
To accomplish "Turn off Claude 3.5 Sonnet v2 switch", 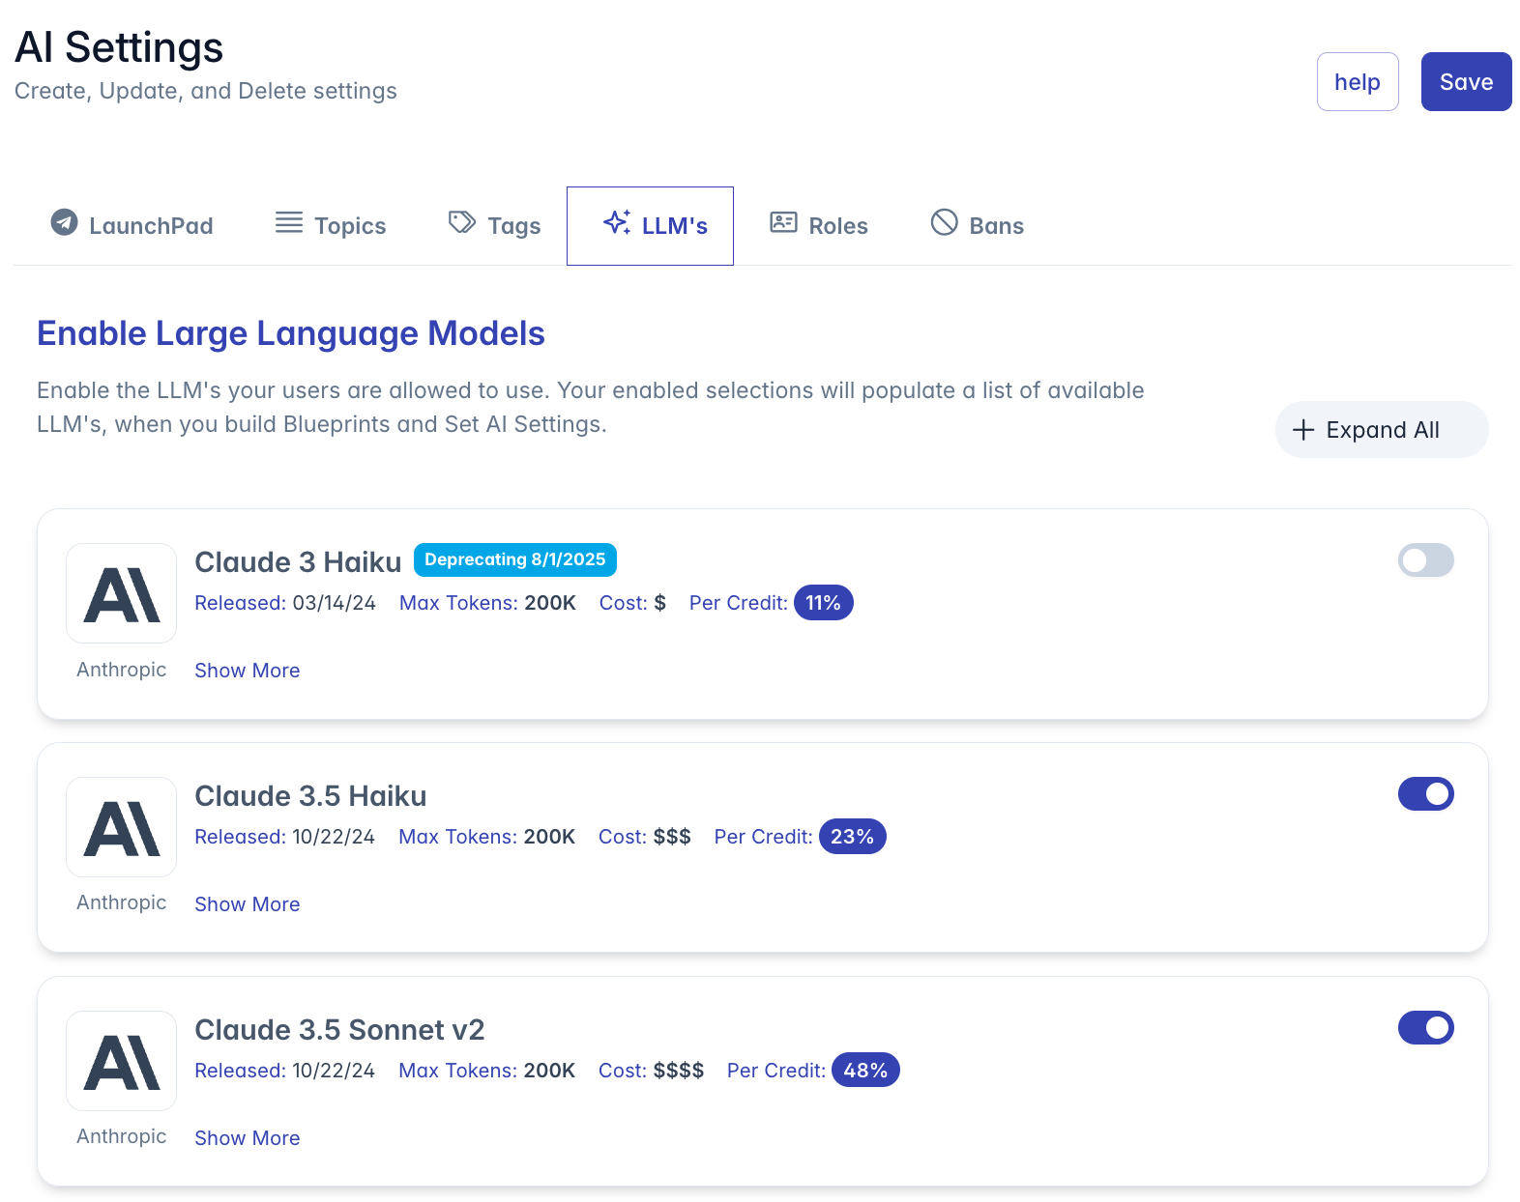I will pos(1426,1028).
